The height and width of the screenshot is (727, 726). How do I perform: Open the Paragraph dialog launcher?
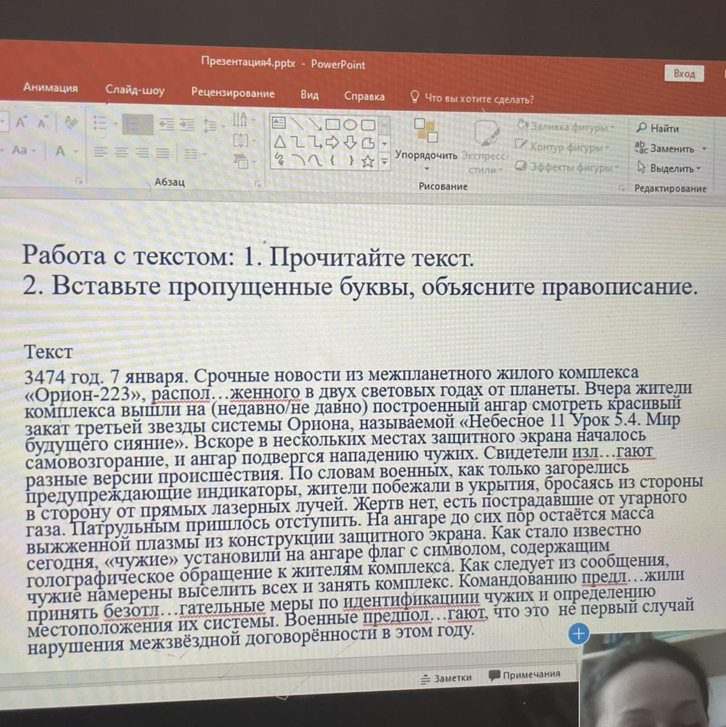pyautogui.click(x=258, y=184)
